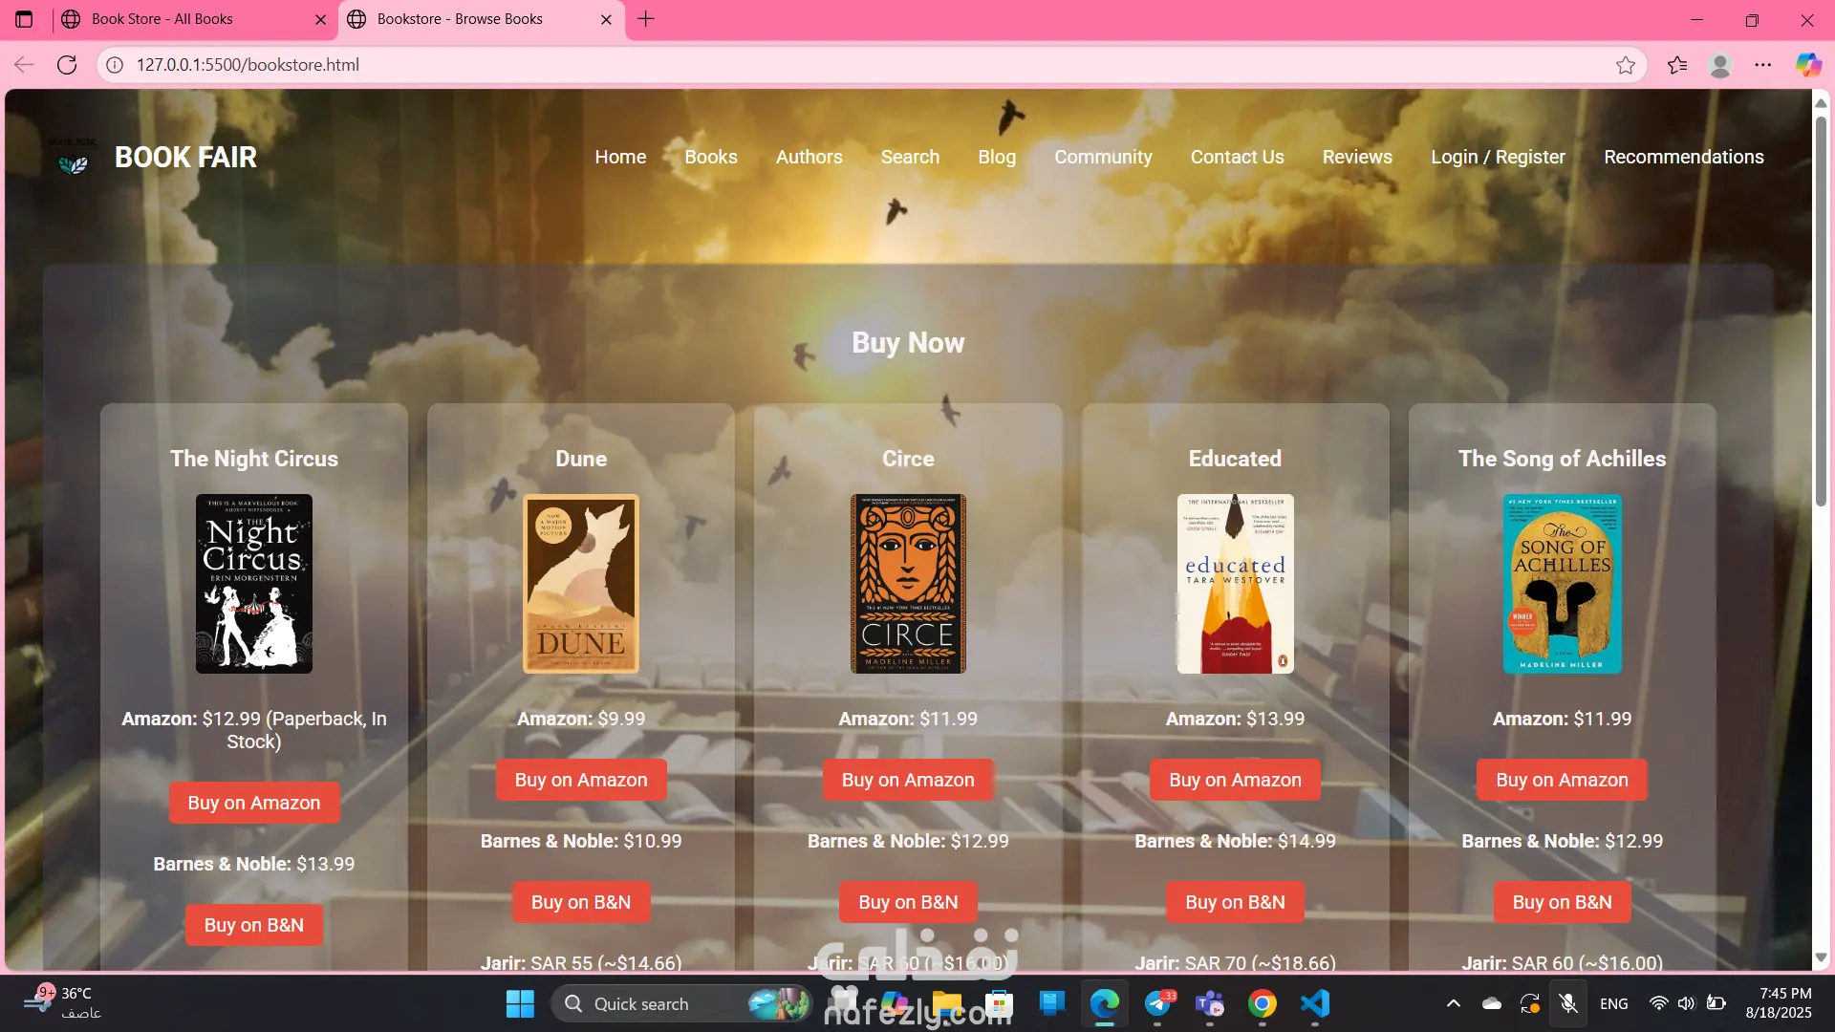Open Edge Settings and more menu
The width and height of the screenshot is (1835, 1032).
(x=1763, y=65)
